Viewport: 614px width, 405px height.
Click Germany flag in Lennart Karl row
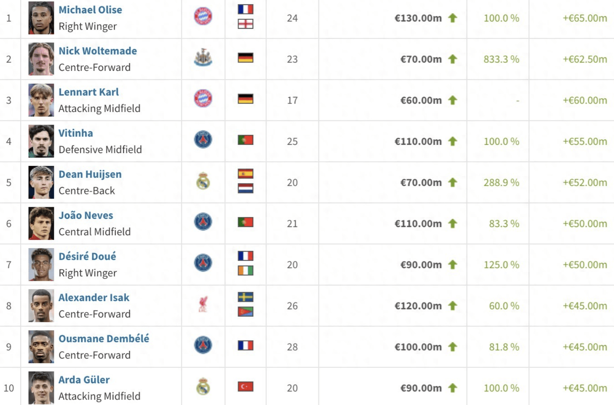245,99
